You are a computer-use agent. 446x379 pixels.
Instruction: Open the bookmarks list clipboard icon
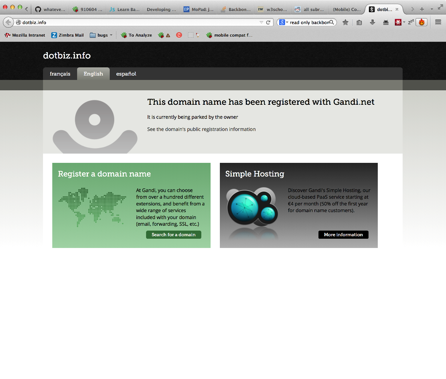(x=359, y=23)
